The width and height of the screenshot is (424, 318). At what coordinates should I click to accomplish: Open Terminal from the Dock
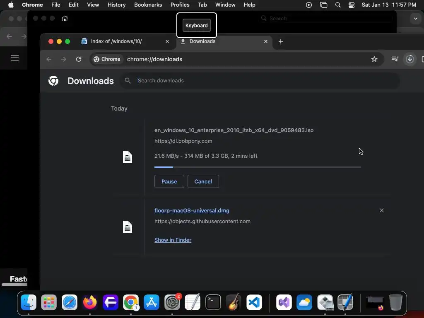click(213, 302)
